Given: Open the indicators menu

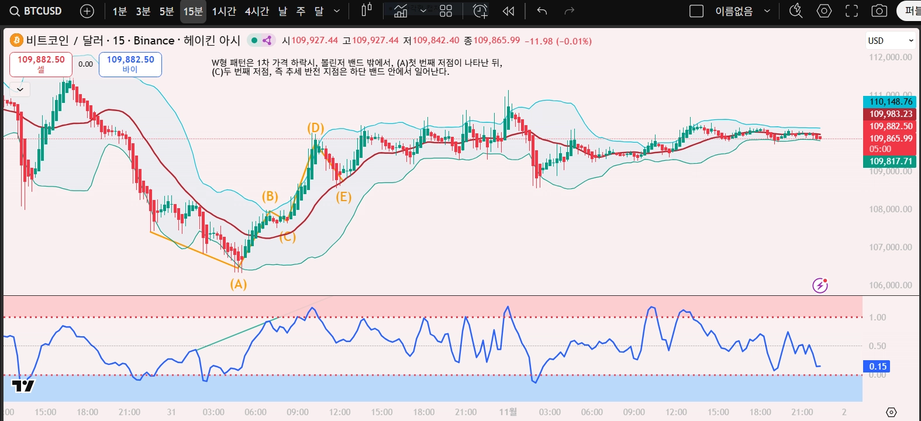Looking at the screenshot, I should coord(401,11).
